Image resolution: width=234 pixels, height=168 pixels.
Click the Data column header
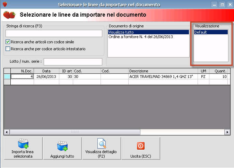(x=46, y=71)
